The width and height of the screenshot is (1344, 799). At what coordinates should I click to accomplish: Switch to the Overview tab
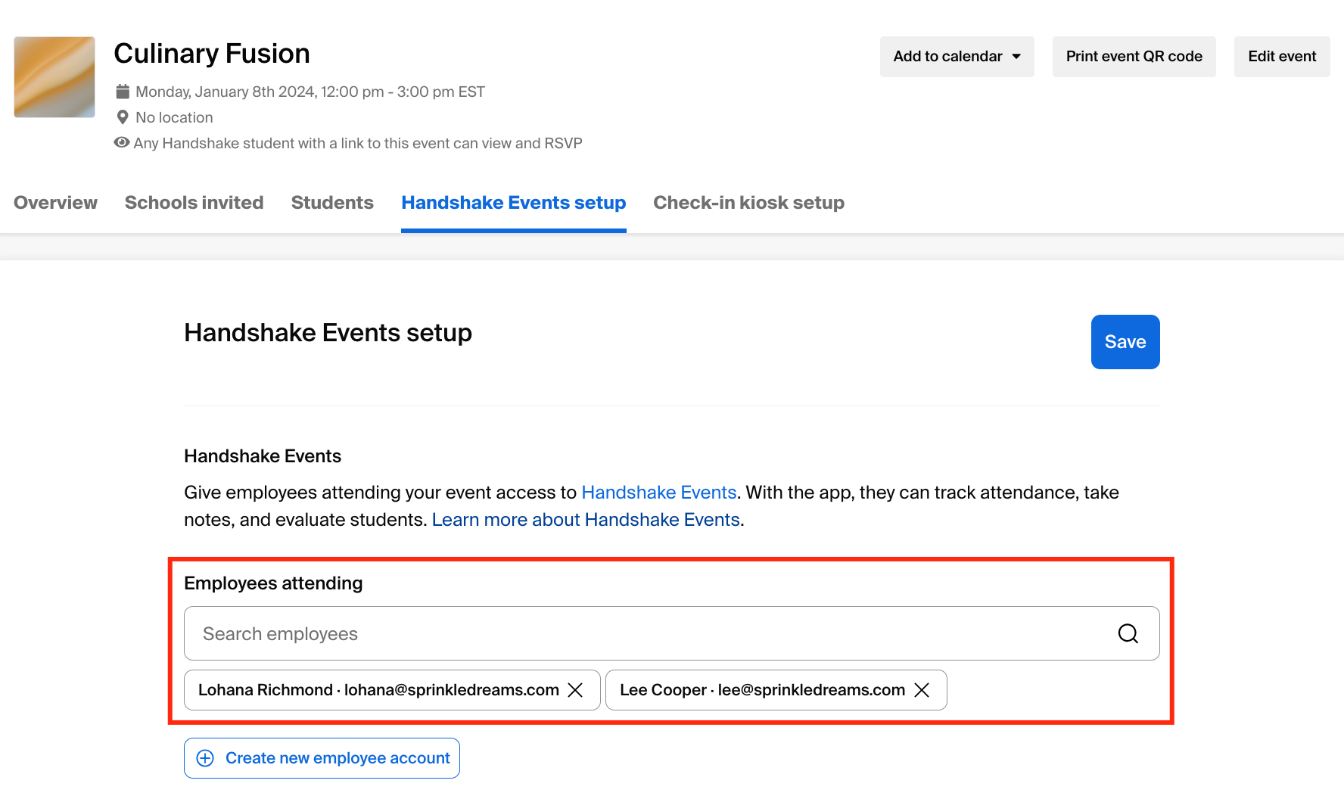click(x=55, y=203)
